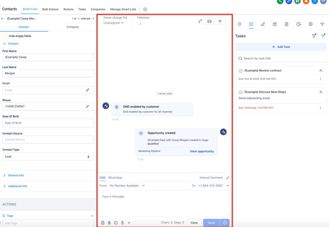Expand the General Info section

point(16,176)
